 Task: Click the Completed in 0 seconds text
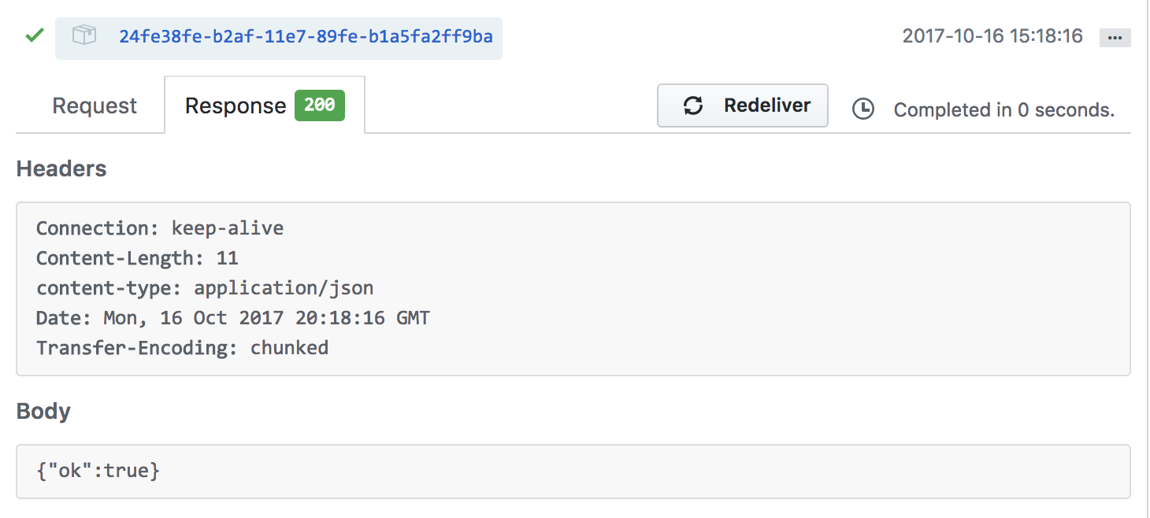coord(1004,110)
